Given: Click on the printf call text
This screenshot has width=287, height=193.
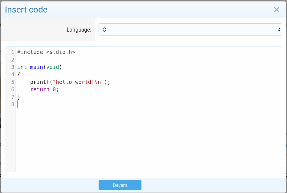Looking at the screenshot, I should tap(40, 82).
